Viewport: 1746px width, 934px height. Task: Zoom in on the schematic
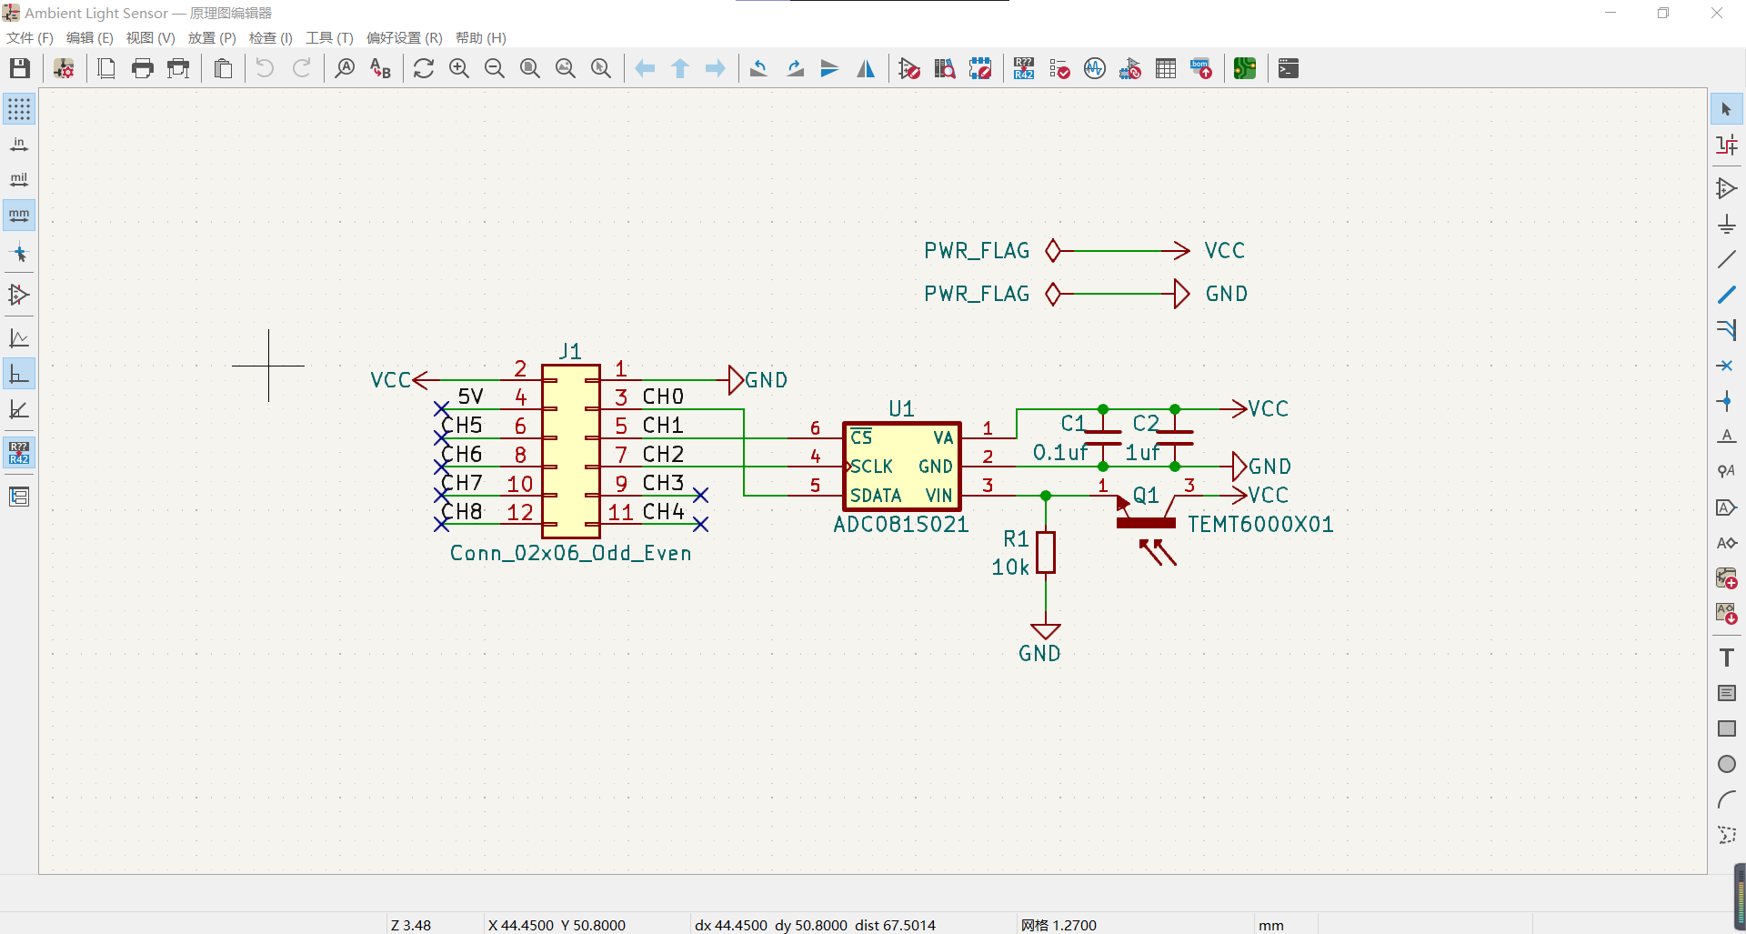click(459, 68)
